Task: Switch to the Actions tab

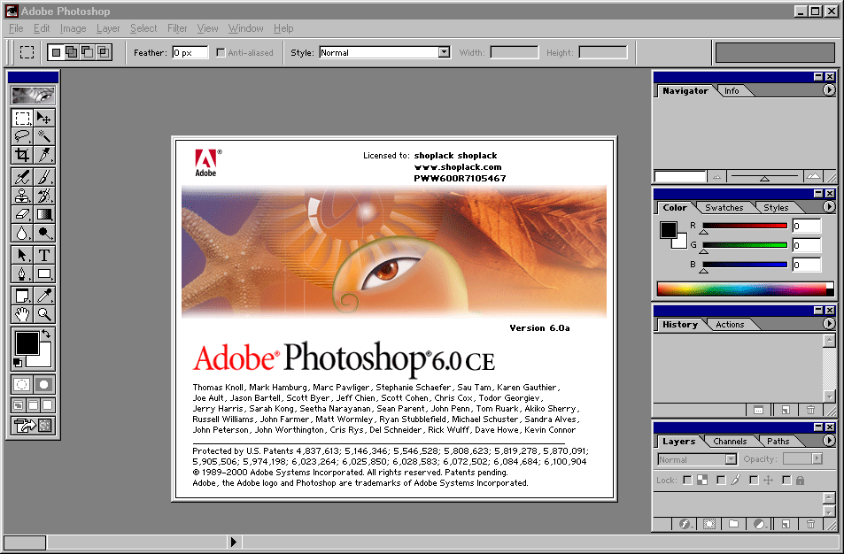Action: [730, 324]
